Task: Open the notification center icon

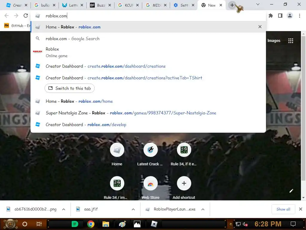Action: click(x=293, y=224)
